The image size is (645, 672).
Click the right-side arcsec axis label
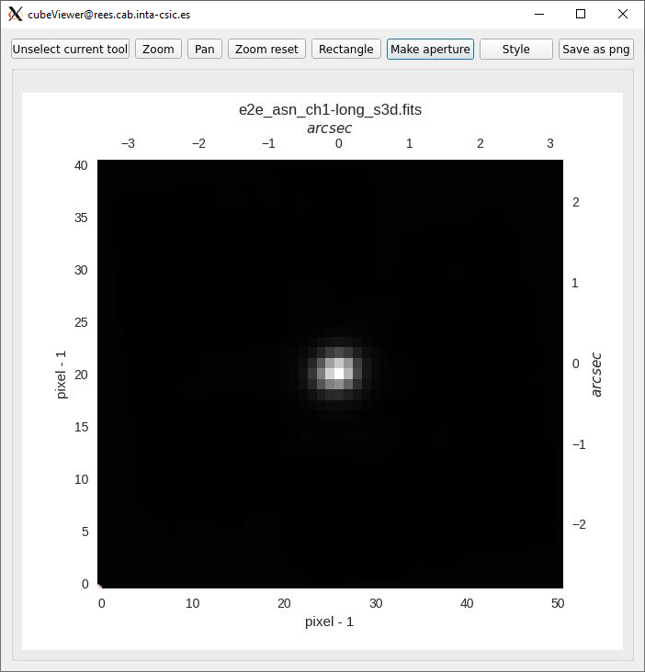(596, 375)
